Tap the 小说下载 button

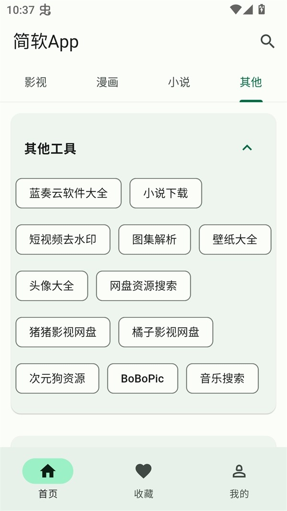click(166, 193)
